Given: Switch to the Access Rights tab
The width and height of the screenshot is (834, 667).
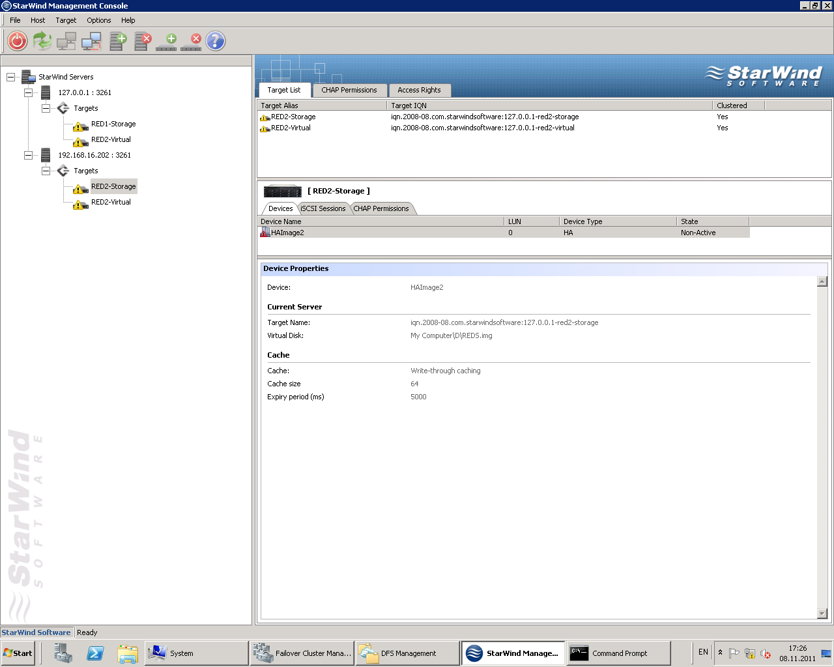Looking at the screenshot, I should tap(419, 90).
